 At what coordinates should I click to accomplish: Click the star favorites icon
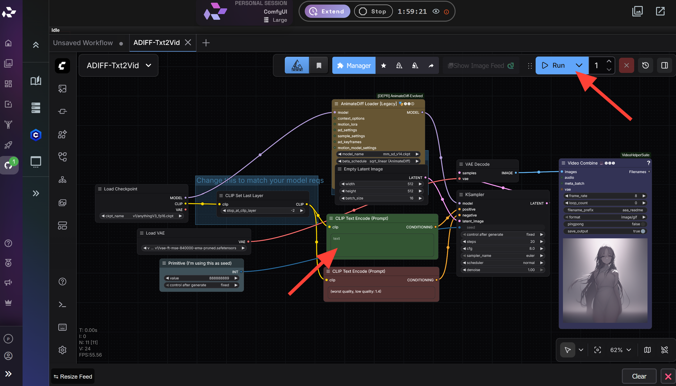(383, 66)
